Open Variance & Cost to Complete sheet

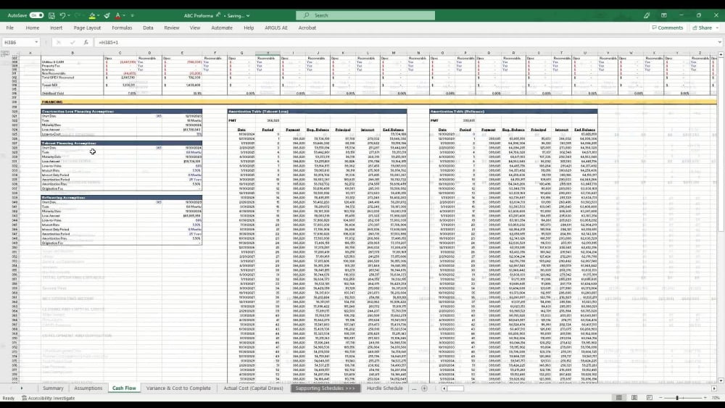pos(178,388)
